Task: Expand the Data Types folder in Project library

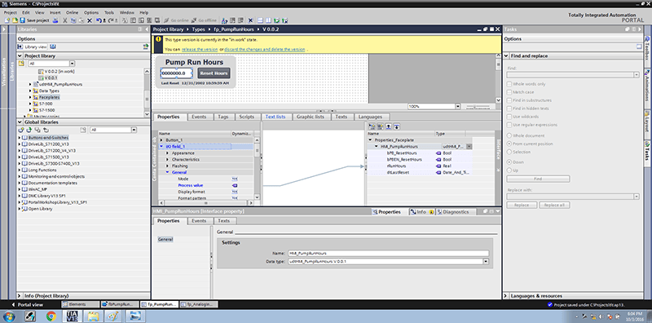Action: click(30, 91)
